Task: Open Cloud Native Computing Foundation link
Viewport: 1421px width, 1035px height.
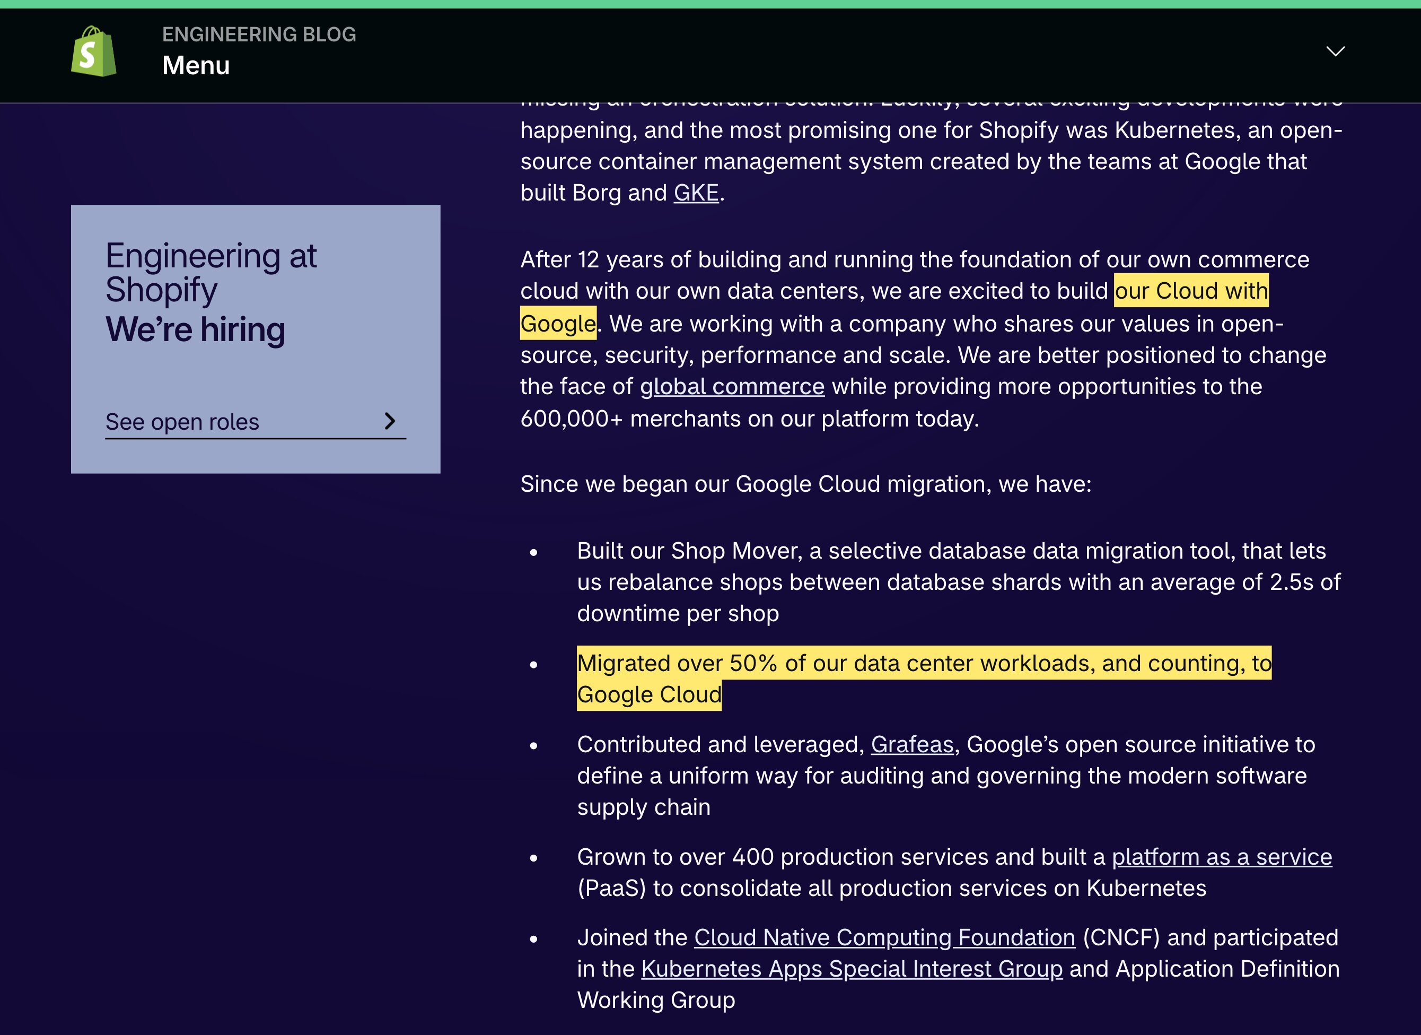Action: click(x=884, y=937)
